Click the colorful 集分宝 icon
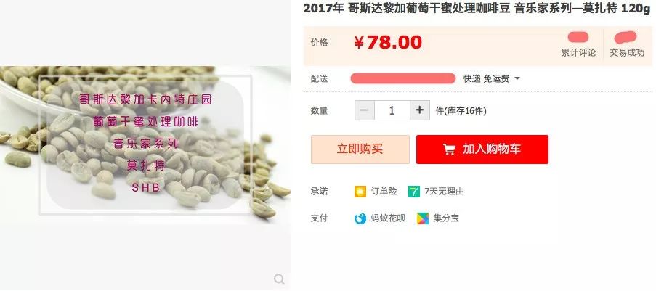656x291 pixels. point(423,218)
